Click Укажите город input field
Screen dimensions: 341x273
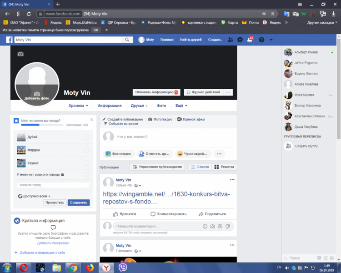tap(53, 185)
